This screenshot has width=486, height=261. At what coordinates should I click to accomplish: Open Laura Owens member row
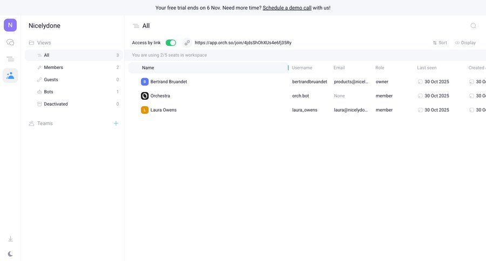[163, 110]
